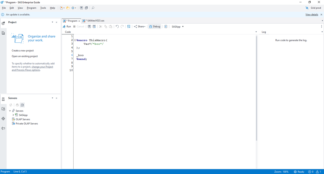
Task: Click the errors count icon in status bar
Action: coord(311,171)
